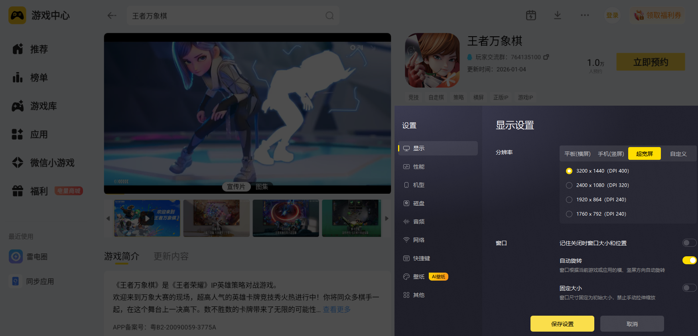This screenshot has height=336, width=698.
Task: Open the 推荐 section in sidebar
Action: (30, 49)
